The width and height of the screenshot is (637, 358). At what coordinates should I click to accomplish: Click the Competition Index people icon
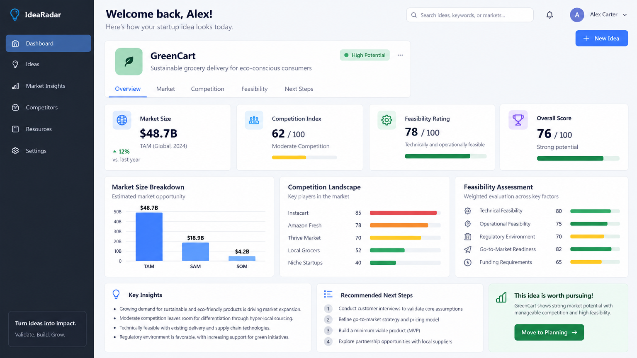pos(254,120)
